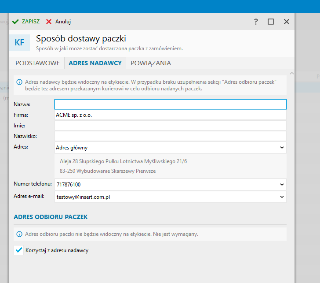This screenshot has width=320, height=283.
Task: Click into the Nazwisko text field
Action: pyautogui.click(x=171, y=136)
